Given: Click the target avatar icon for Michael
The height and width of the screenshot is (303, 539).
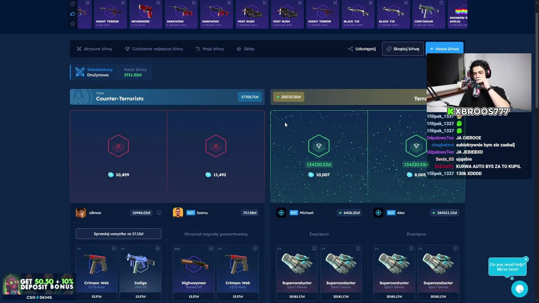Looking at the screenshot, I should click(281, 213).
